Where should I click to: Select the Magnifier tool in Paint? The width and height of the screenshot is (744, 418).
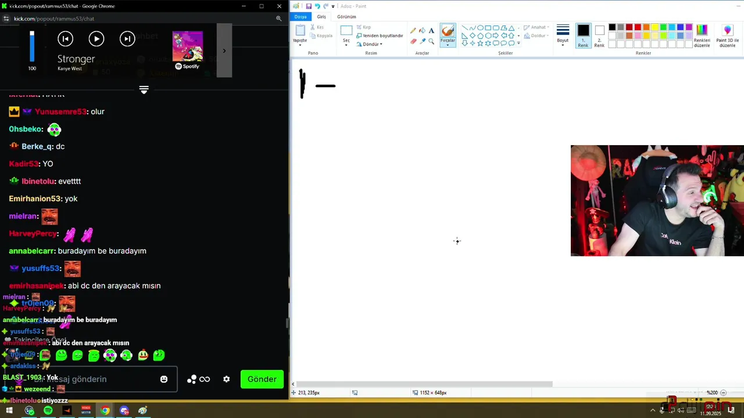click(x=431, y=41)
